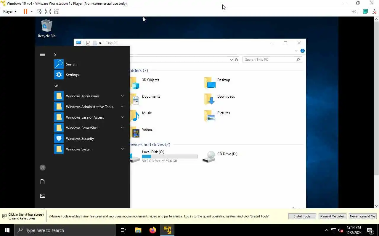Select CD Drive (D:)
The width and height of the screenshot is (379, 236).
[220, 156]
